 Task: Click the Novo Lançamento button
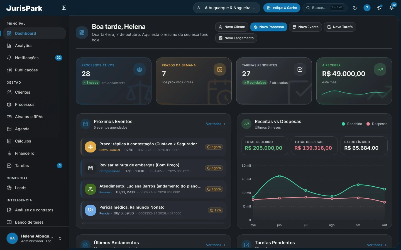click(236, 38)
